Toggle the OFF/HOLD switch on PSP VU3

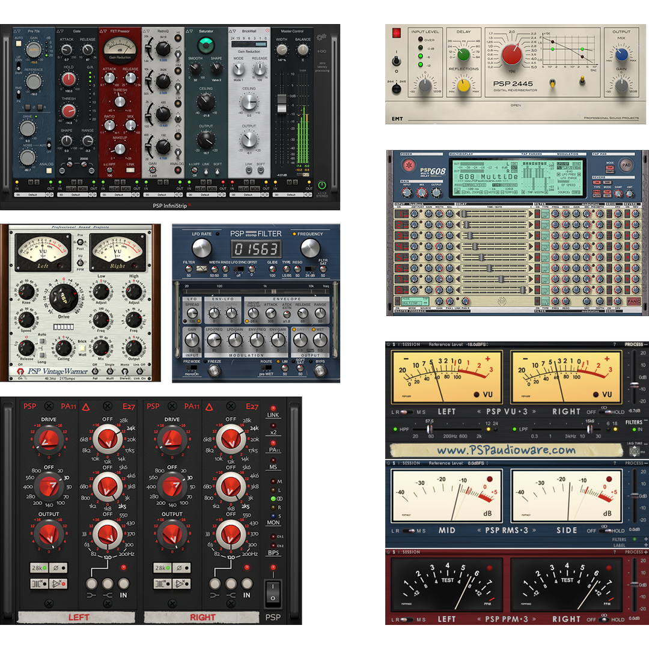point(606,412)
